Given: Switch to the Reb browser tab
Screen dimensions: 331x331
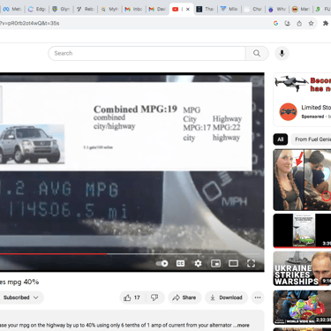Looking at the screenshot, I should (x=85, y=10).
